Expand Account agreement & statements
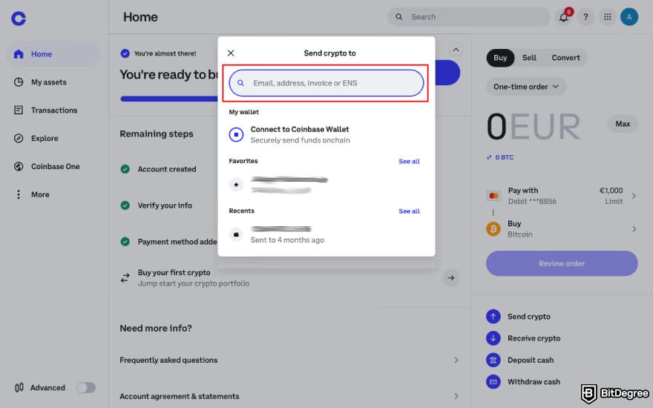This screenshot has height=408, width=653. [290, 396]
